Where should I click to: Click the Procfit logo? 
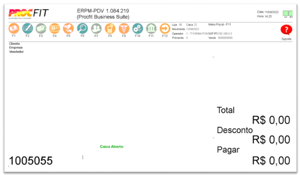(x=28, y=13)
